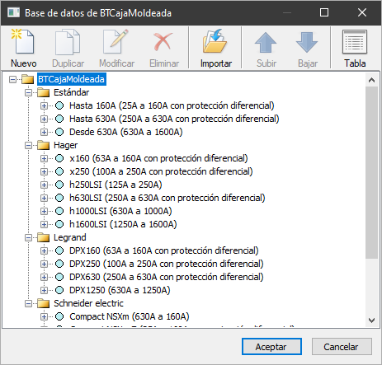Click the Estándar folder icon
This screenshot has height=365, width=382.
(x=44, y=92)
